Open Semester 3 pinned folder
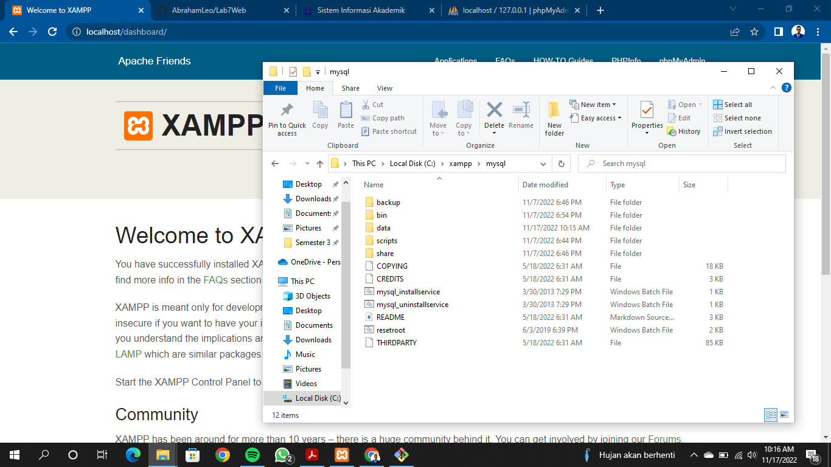 coord(307,243)
